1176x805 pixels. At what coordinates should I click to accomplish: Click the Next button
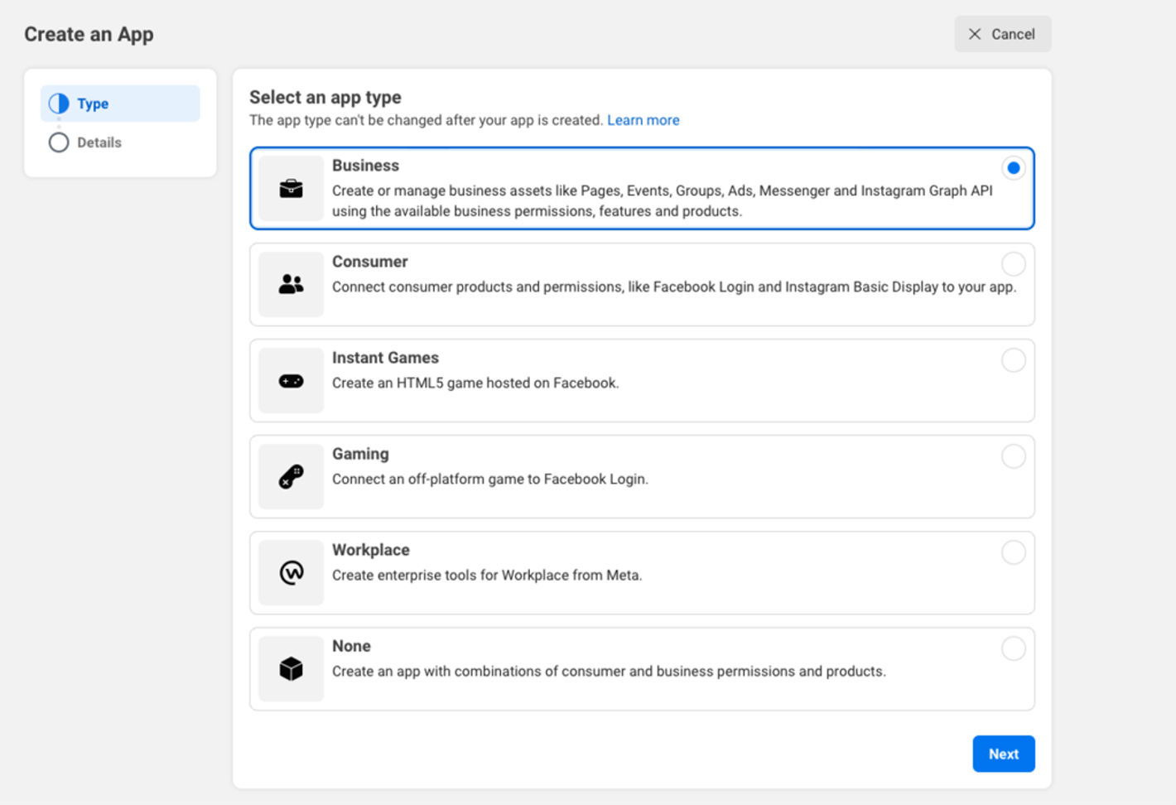point(1004,754)
